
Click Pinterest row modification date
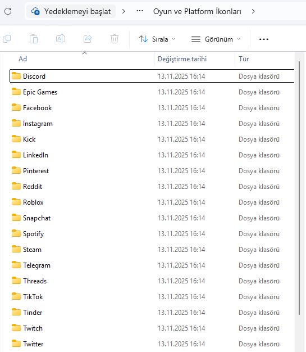tap(181, 170)
